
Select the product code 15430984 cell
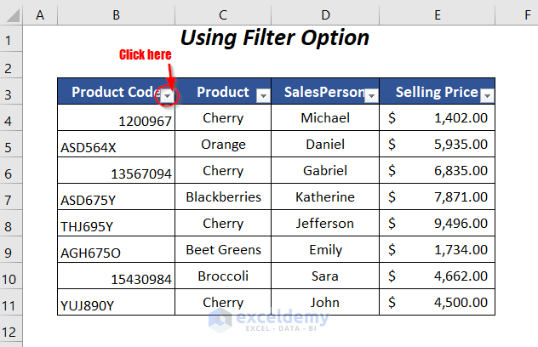(x=116, y=277)
